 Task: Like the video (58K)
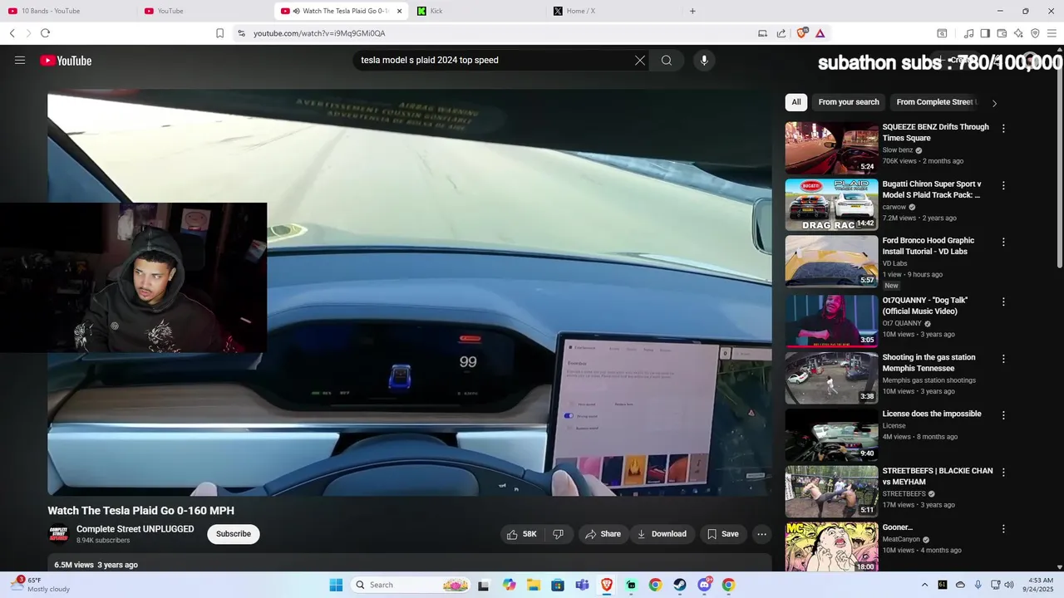coord(522,534)
